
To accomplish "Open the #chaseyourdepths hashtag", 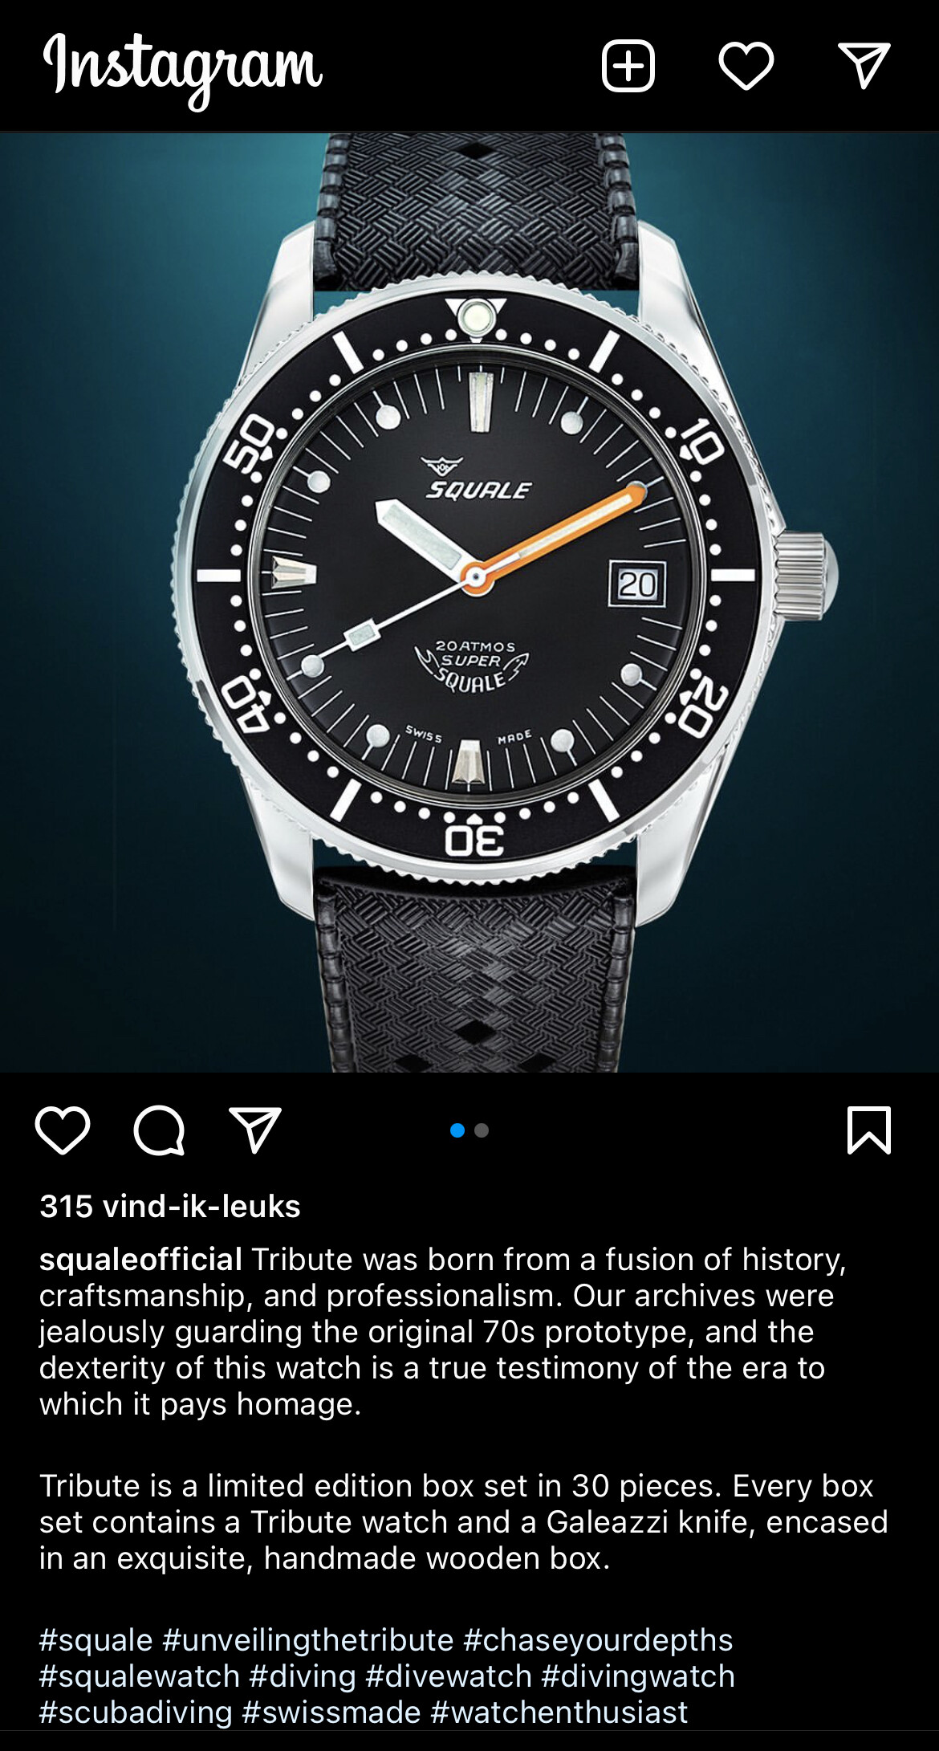I will [x=598, y=1640].
